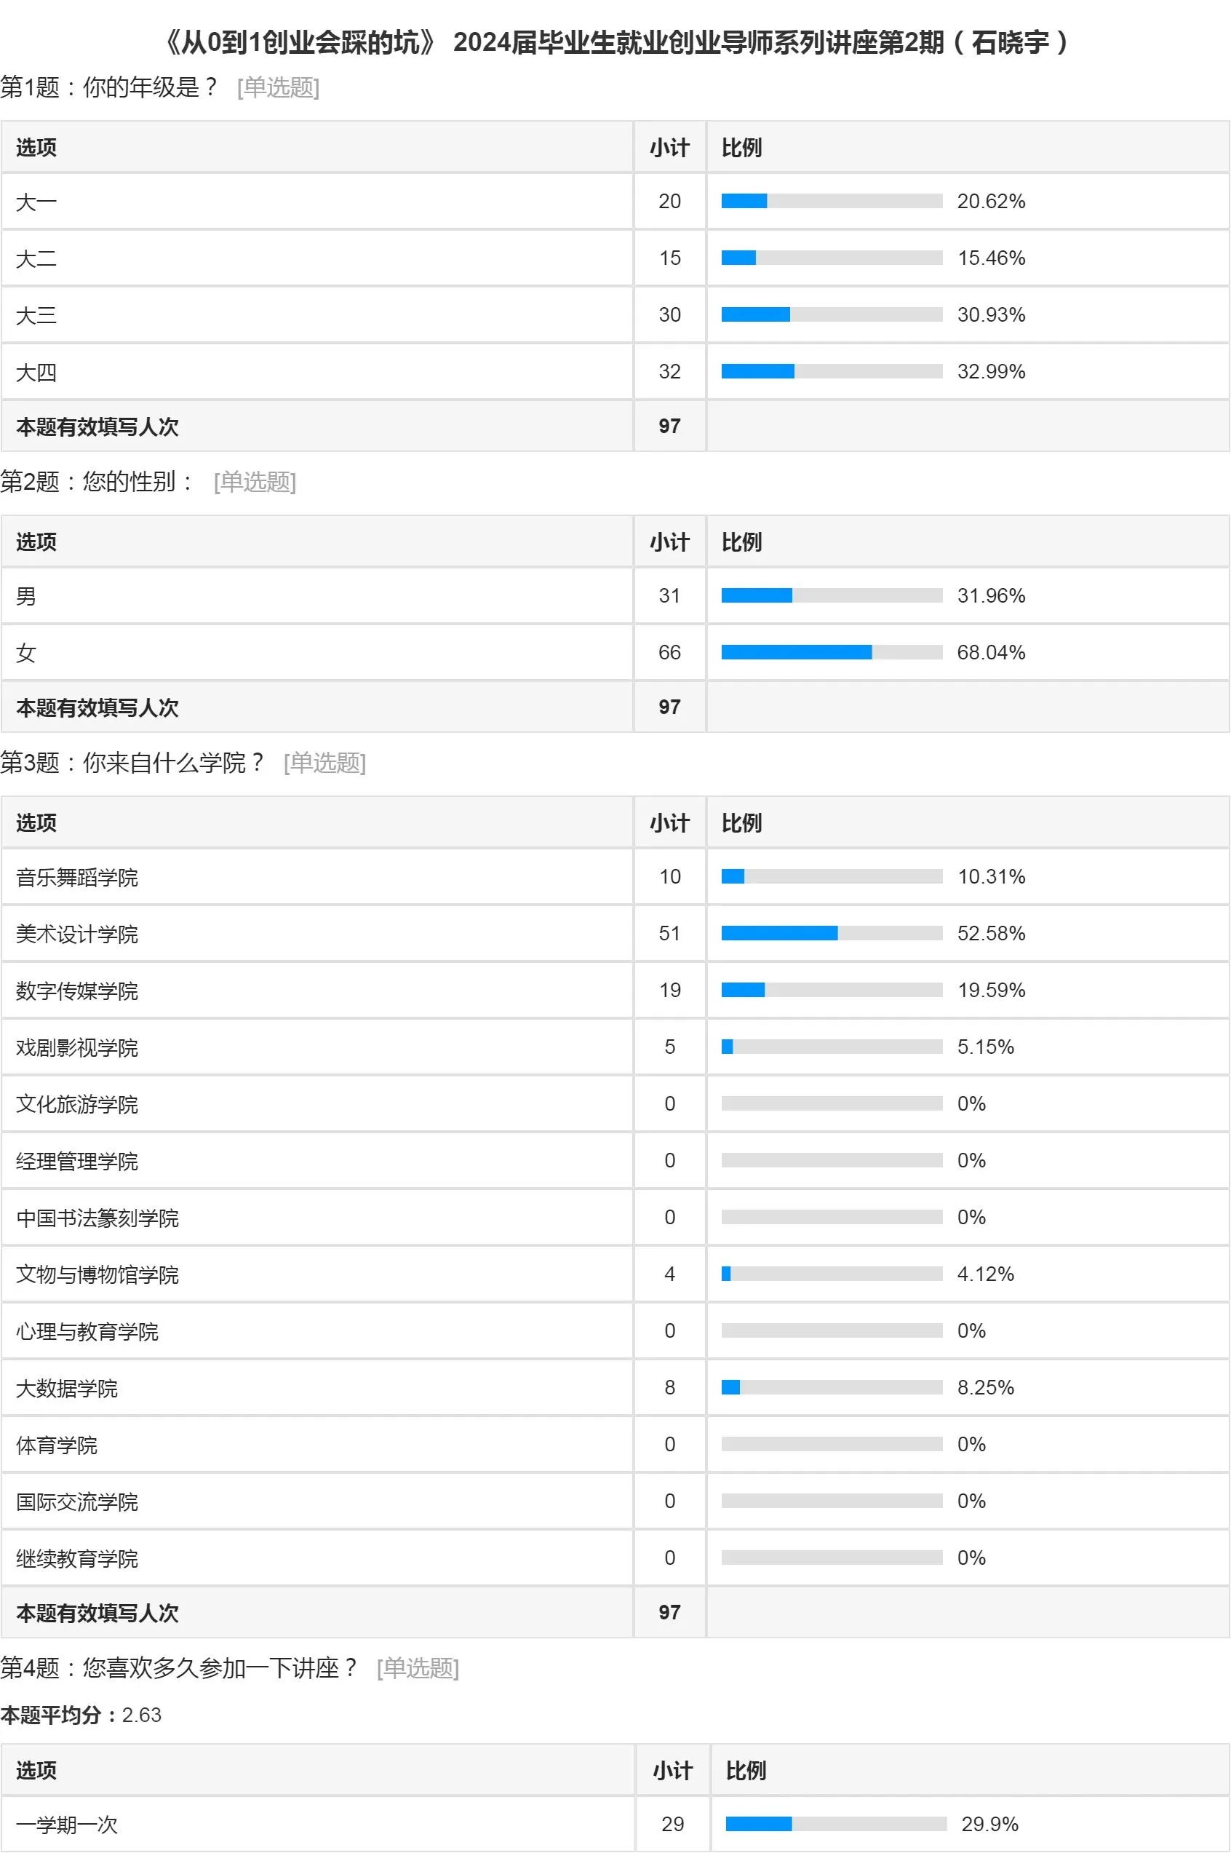Screen dimensions: 1231x1853
Task: Click the 本题平均分 2.63 text
Action: point(81,1715)
